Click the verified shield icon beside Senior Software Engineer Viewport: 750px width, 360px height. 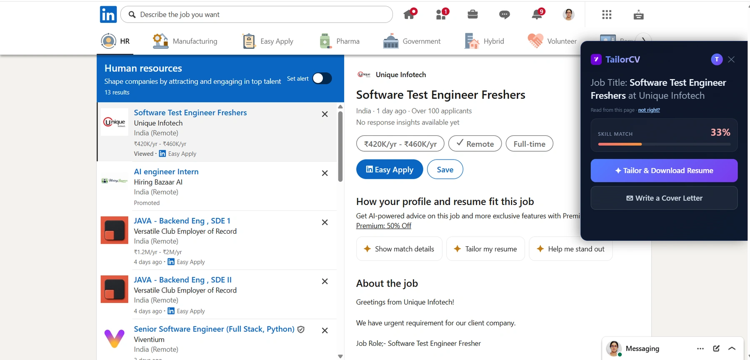point(301,330)
